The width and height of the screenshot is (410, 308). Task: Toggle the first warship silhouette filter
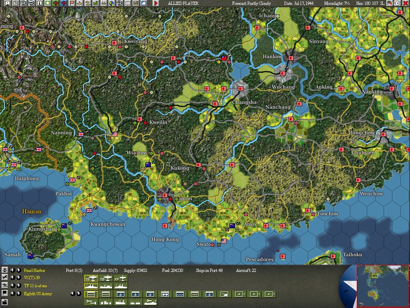[x=91, y=286]
